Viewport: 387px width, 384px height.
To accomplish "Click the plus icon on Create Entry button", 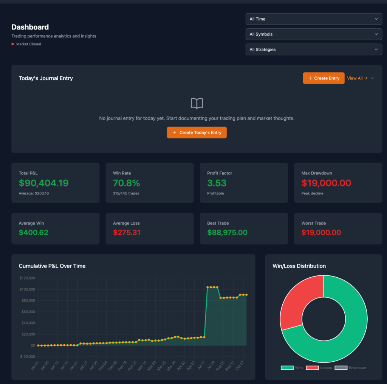I will point(311,78).
